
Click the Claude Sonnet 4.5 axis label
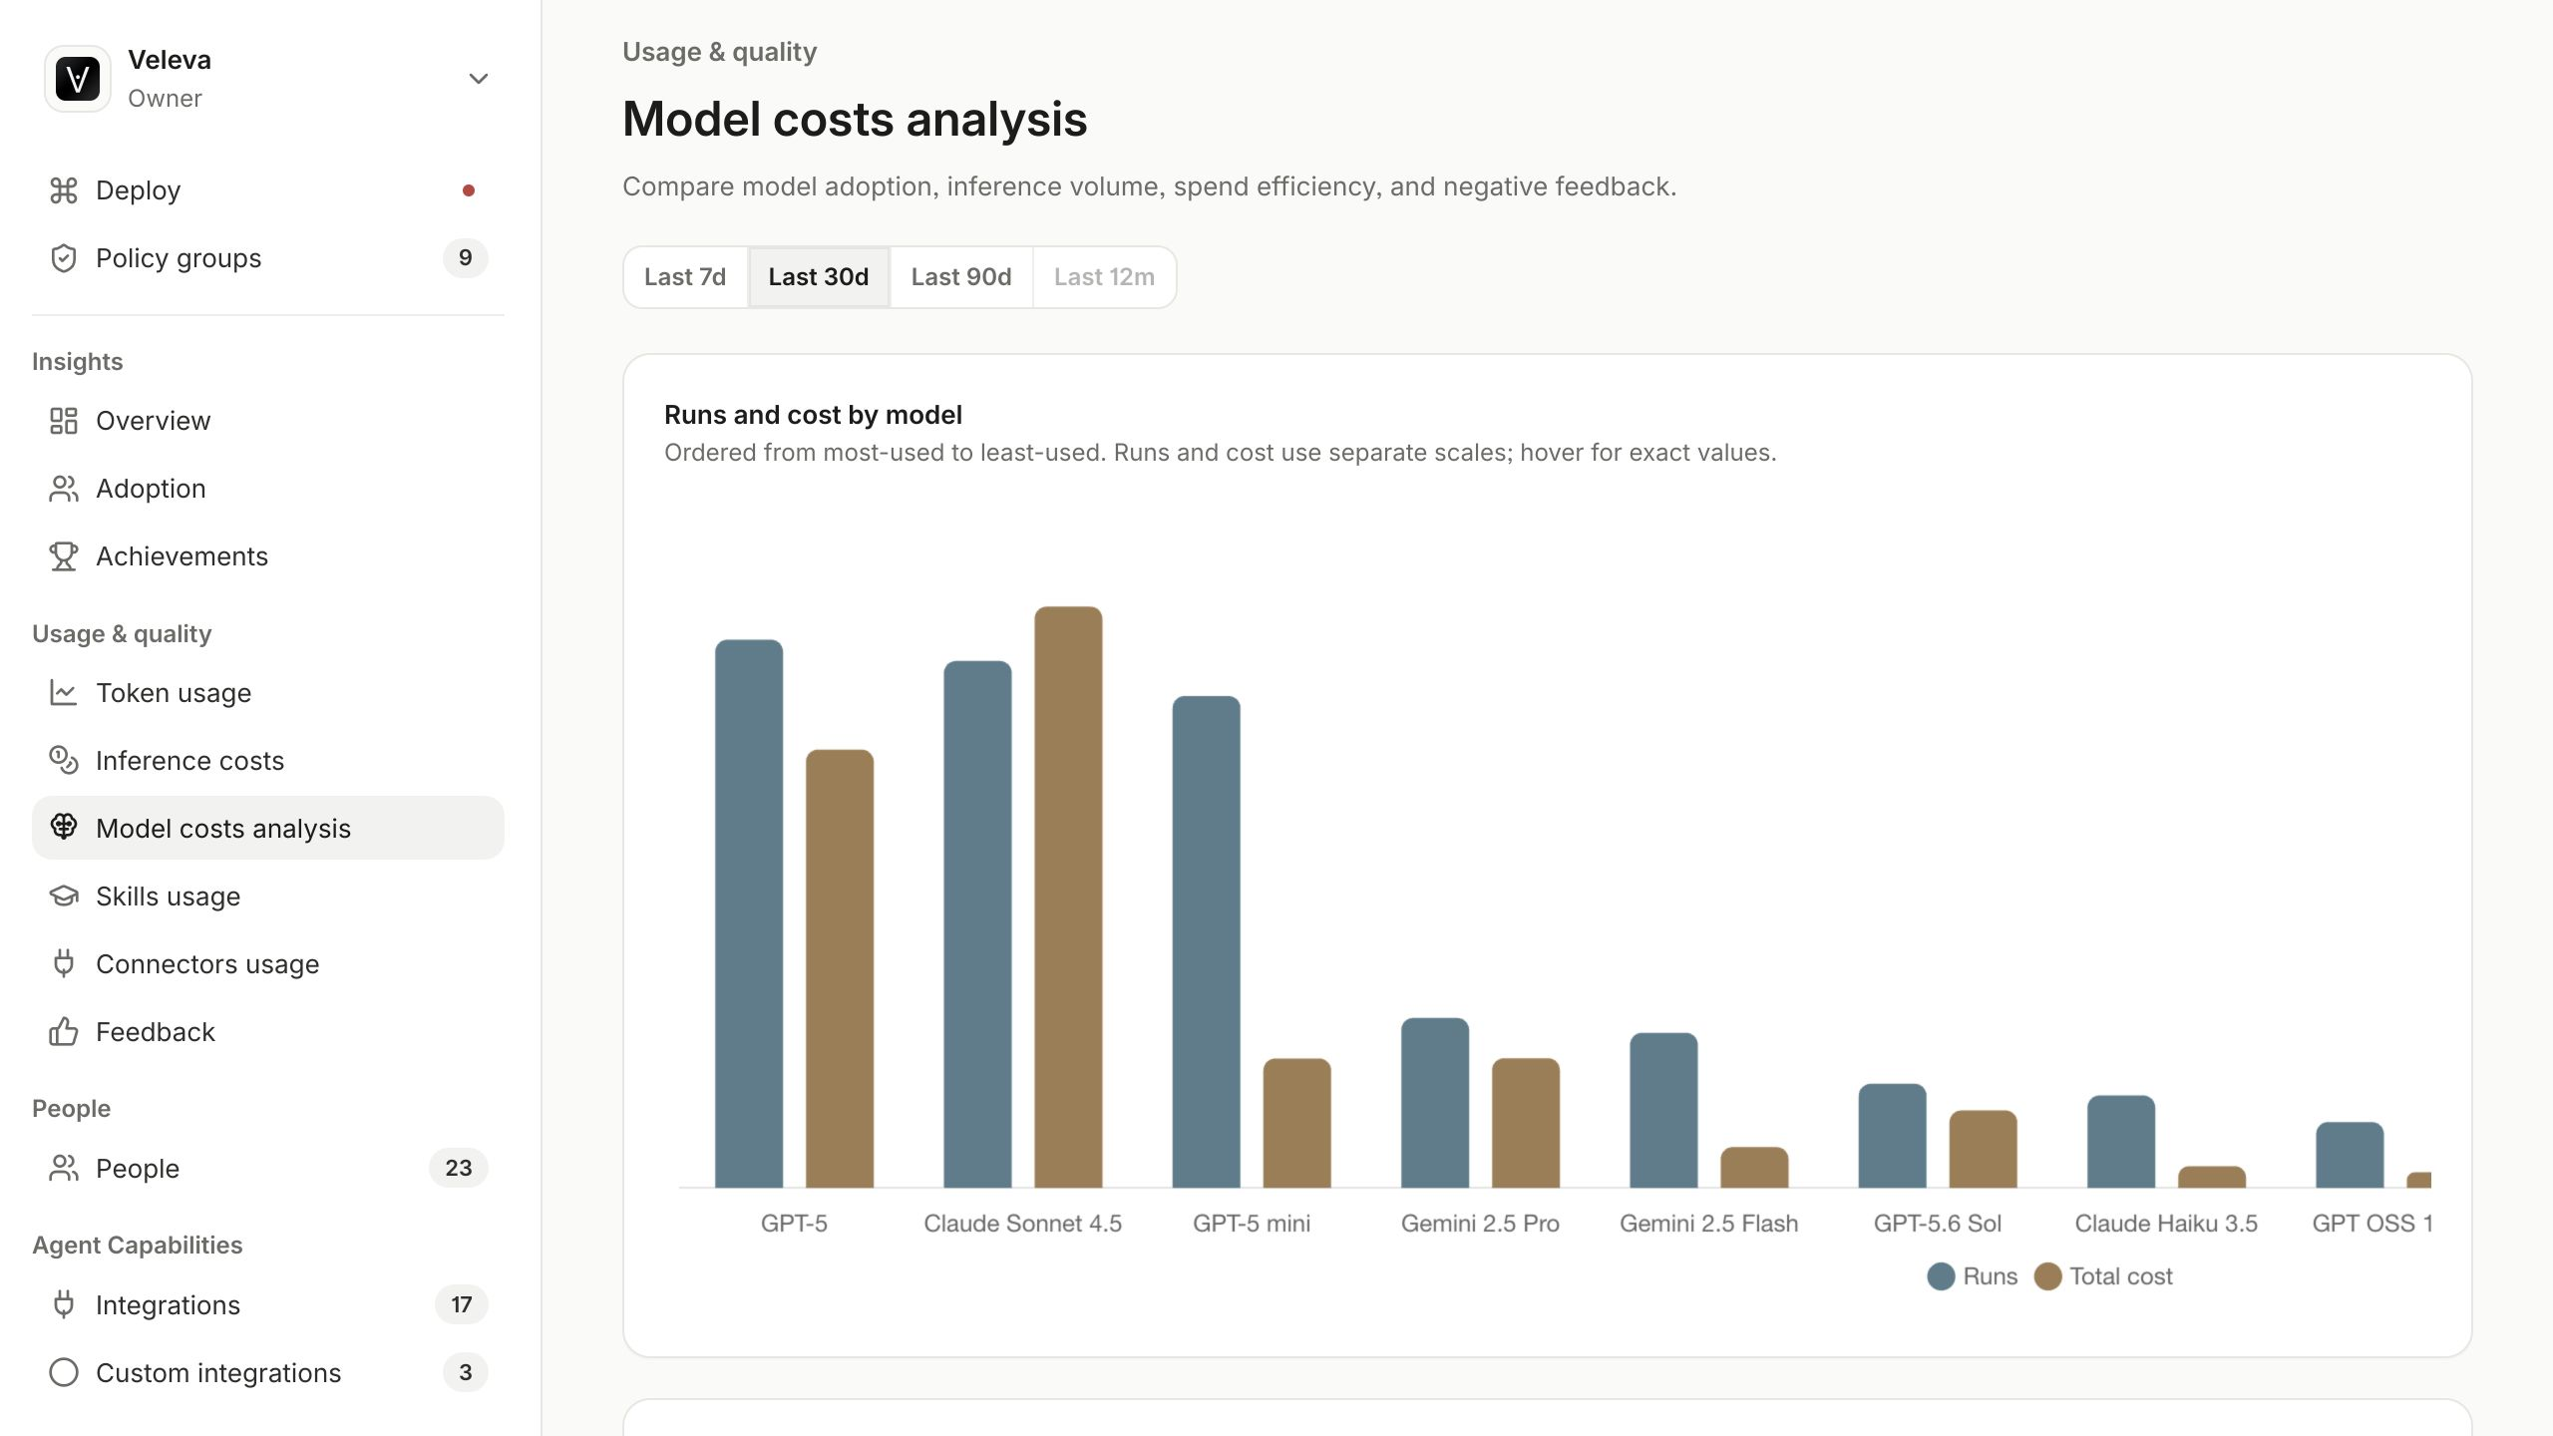click(x=1022, y=1224)
